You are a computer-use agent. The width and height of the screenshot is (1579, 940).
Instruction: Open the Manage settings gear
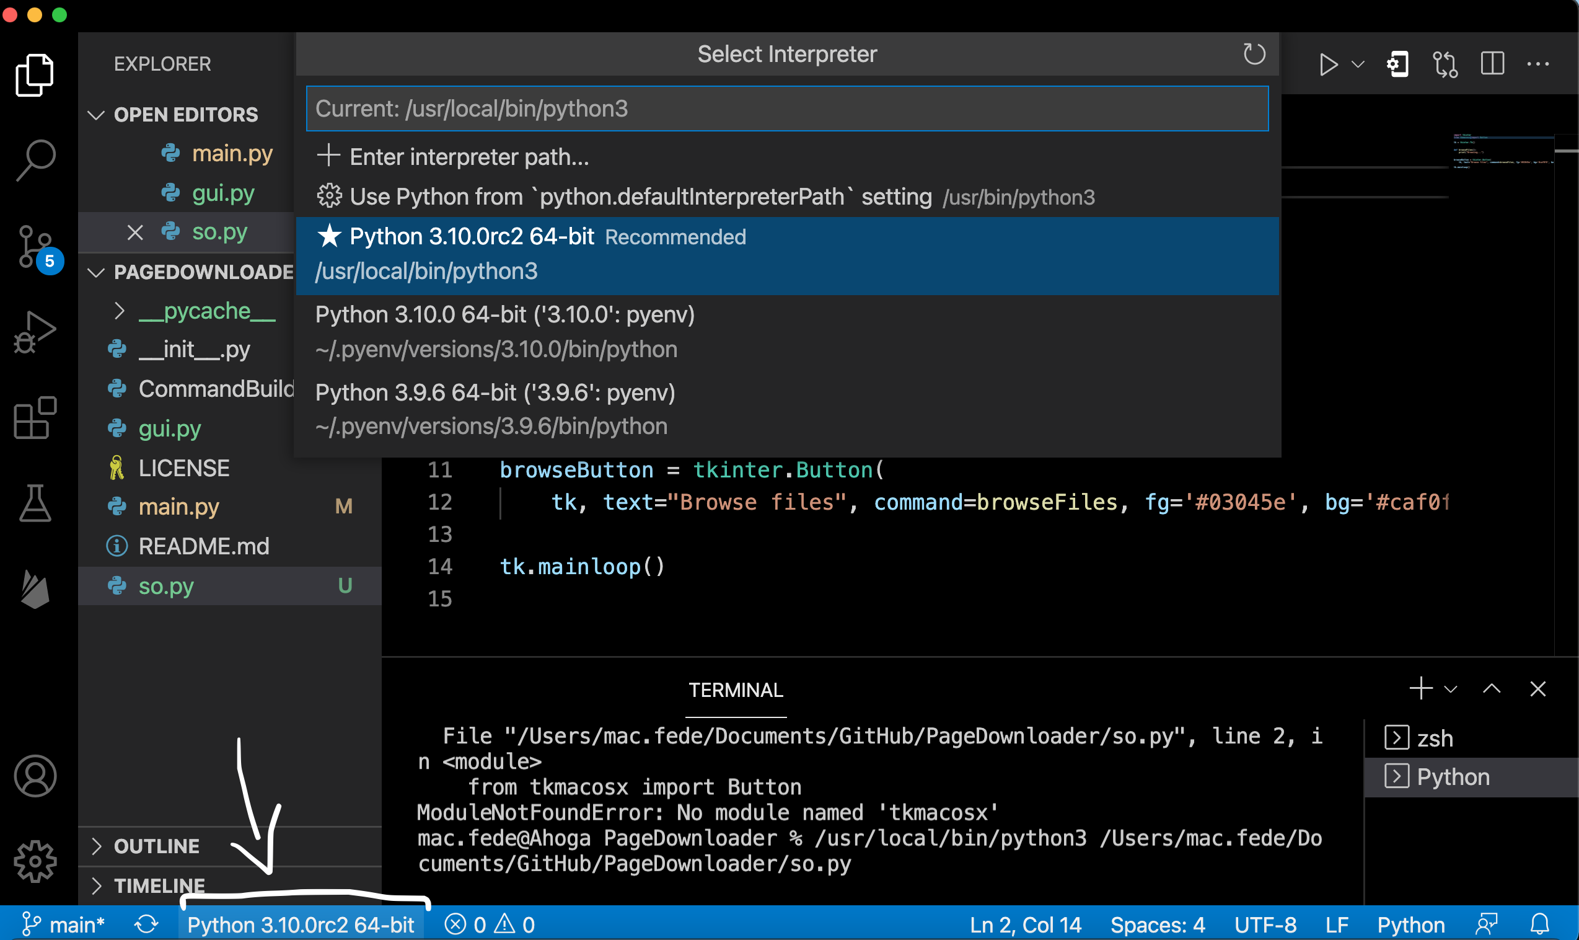click(35, 861)
